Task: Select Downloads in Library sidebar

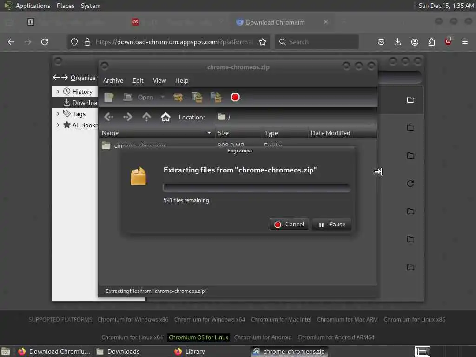Action: pyautogui.click(x=81, y=103)
